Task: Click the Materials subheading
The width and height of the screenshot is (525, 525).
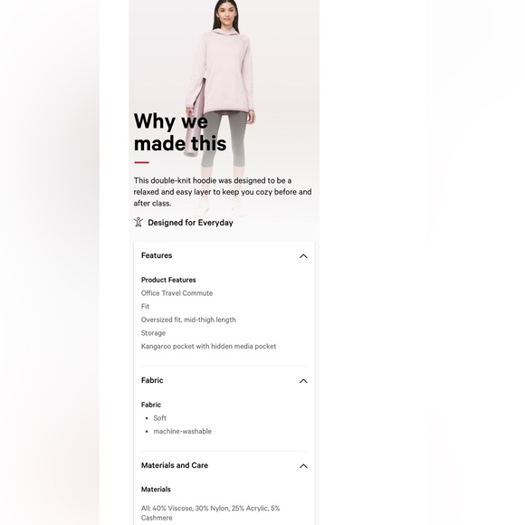Action: click(156, 490)
